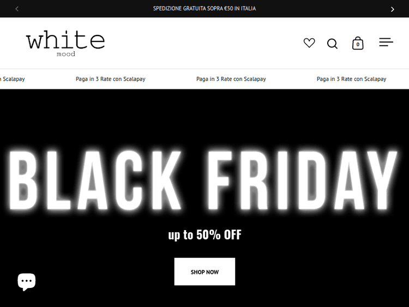The image size is (409, 307).
Task: Click the glowing word BLACK in banner
Action: 95,179
